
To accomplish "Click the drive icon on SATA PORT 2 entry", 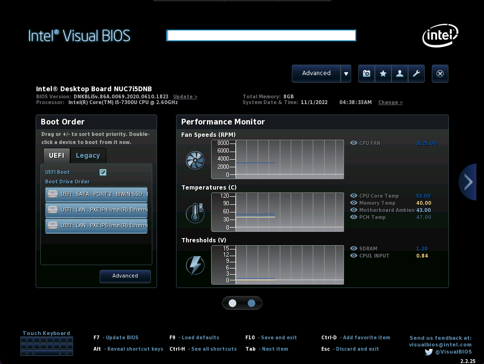I will [x=53, y=194].
